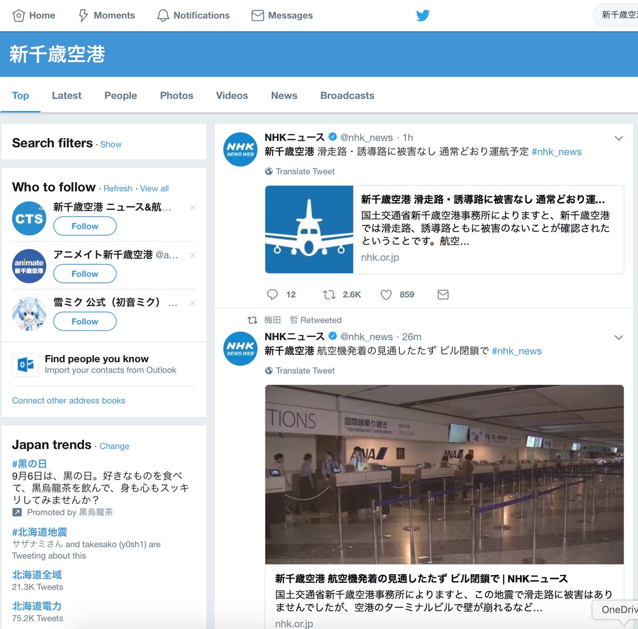Viewport: 638px width, 629px height.
Task: Open the Home navigation item
Action: (33, 15)
